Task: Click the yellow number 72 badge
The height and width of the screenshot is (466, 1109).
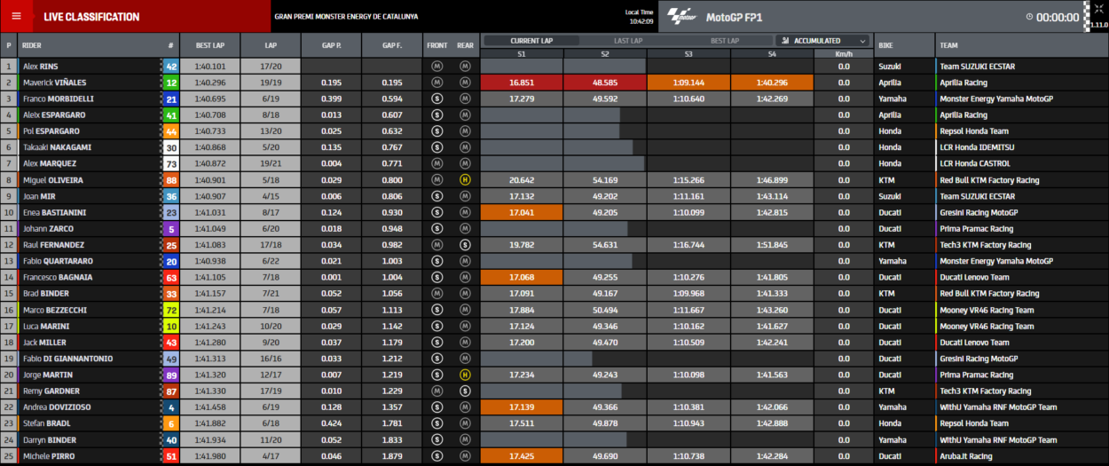Action: coord(170,310)
